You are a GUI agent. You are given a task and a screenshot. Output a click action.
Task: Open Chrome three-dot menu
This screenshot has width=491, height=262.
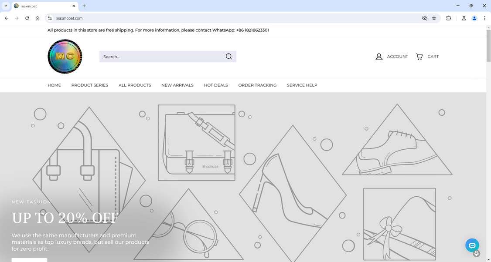[x=484, y=18]
